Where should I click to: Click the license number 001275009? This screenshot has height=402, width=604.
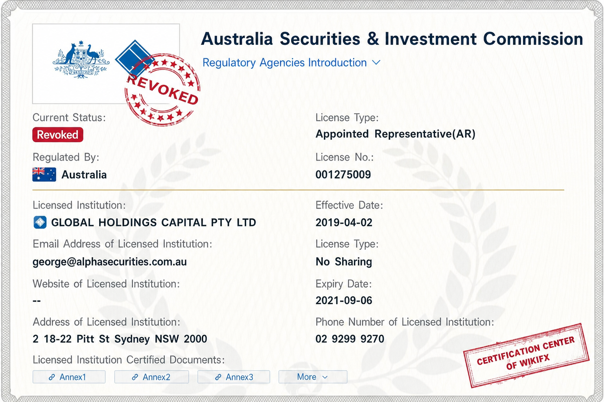343,174
